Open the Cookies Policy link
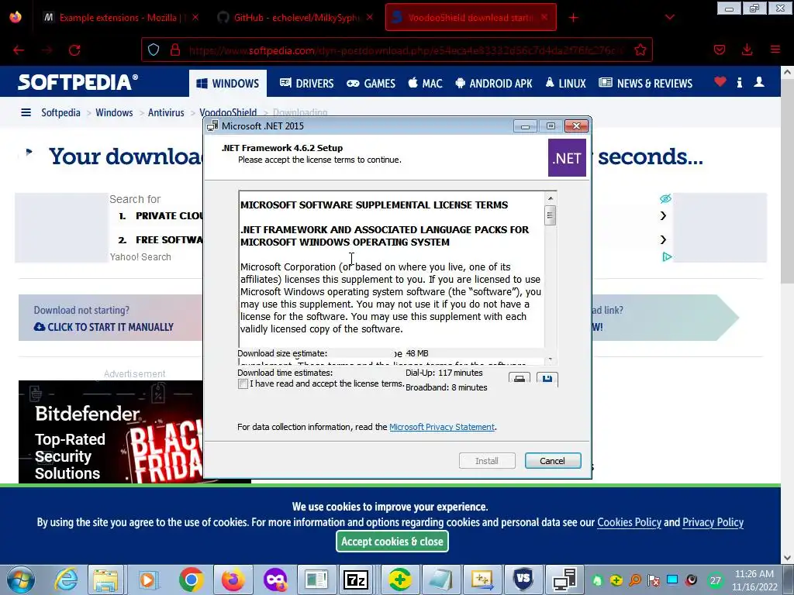Screen dimensions: 794x595 point(629,522)
